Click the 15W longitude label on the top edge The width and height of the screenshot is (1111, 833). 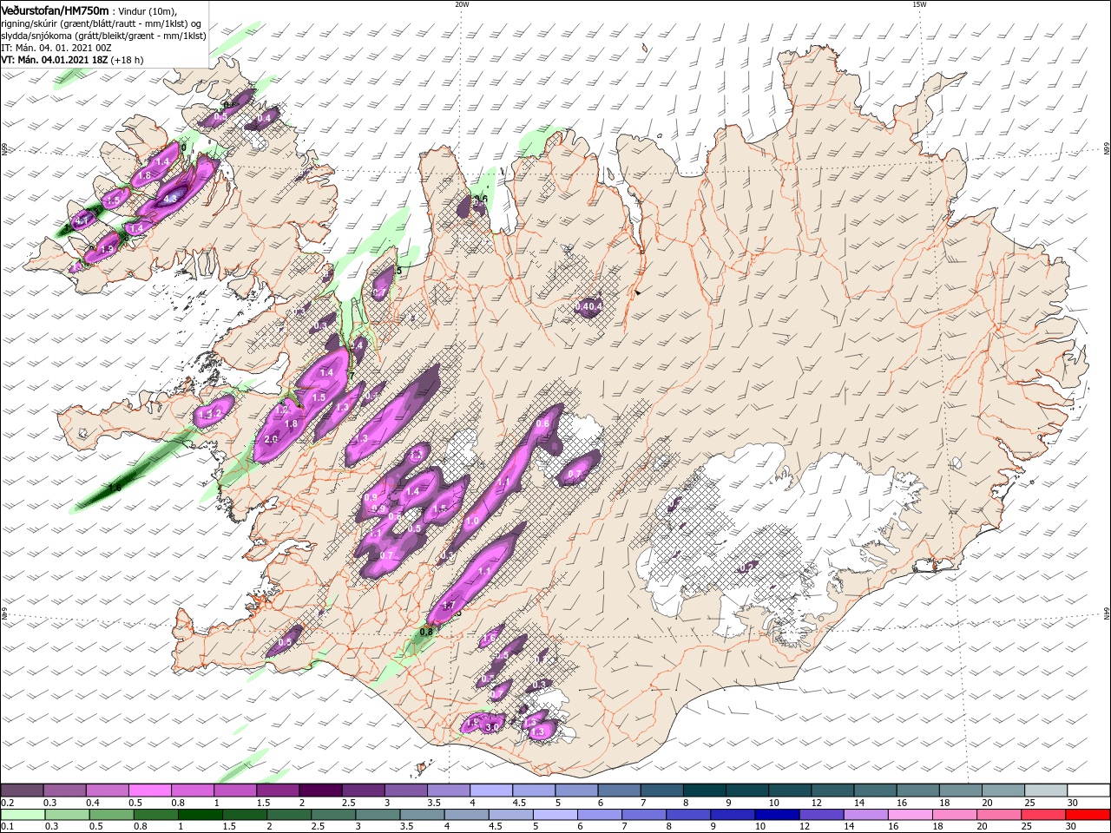click(919, 4)
